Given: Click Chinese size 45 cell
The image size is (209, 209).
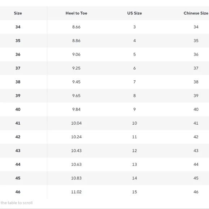Looking at the screenshot, I should click(196, 178).
